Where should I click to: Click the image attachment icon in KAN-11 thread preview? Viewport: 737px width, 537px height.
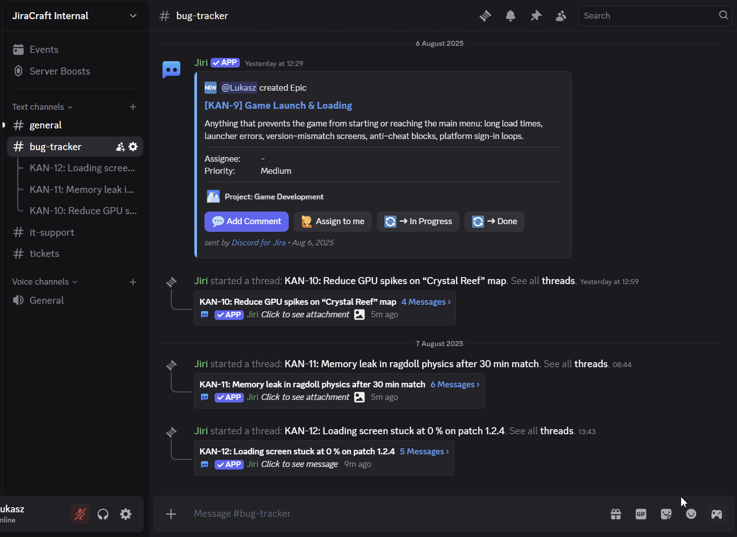pos(359,397)
